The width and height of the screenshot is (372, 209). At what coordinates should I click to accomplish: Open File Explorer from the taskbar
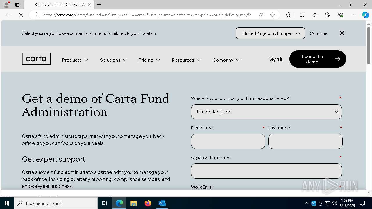133,203
